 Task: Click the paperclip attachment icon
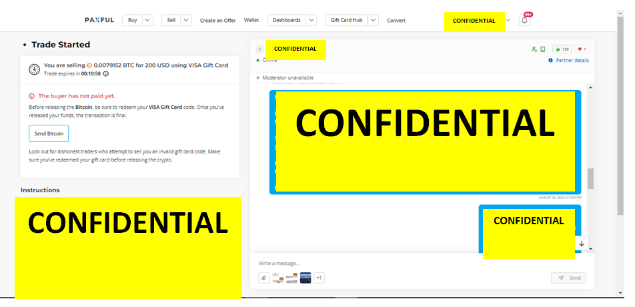click(264, 278)
